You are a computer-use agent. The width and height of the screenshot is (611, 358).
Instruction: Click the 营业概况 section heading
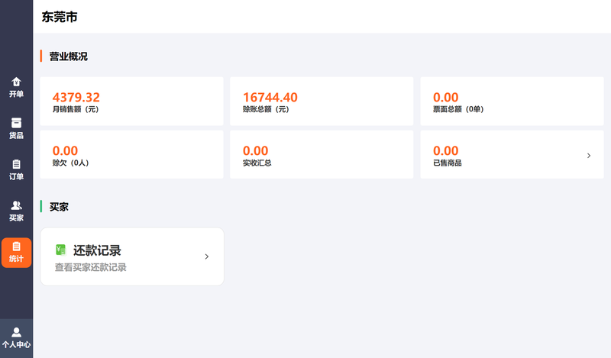[x=68, y=56]
